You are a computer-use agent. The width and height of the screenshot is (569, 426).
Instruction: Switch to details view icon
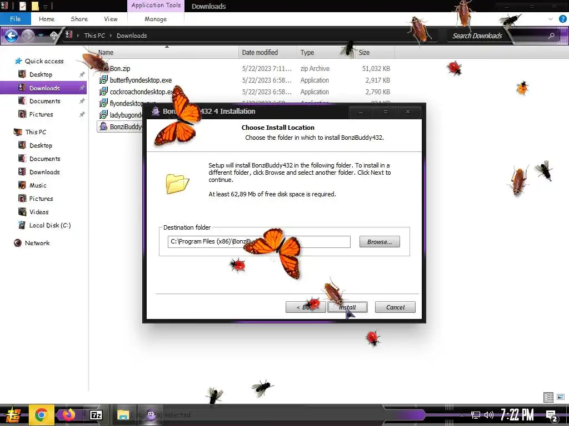(x=548, y=397)
